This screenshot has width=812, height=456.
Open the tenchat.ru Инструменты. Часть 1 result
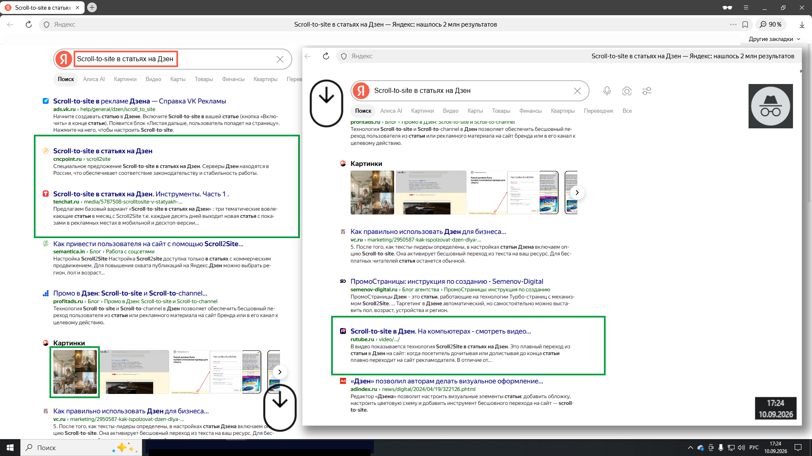[141, 194]
